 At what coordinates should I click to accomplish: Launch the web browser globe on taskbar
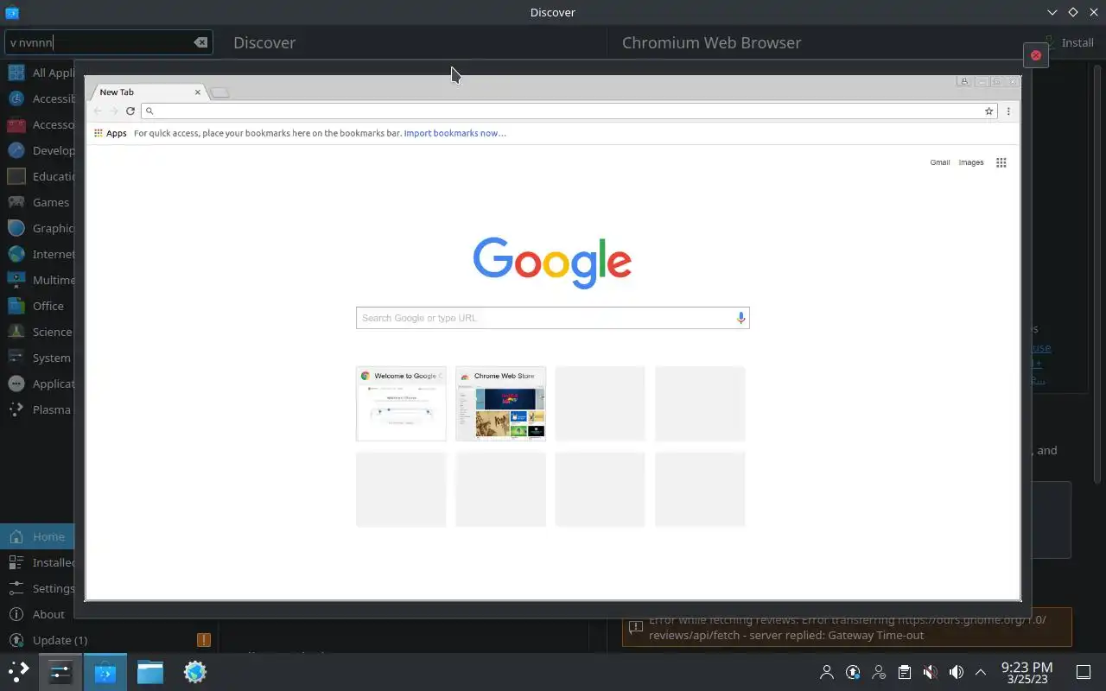tap(195, 672)
